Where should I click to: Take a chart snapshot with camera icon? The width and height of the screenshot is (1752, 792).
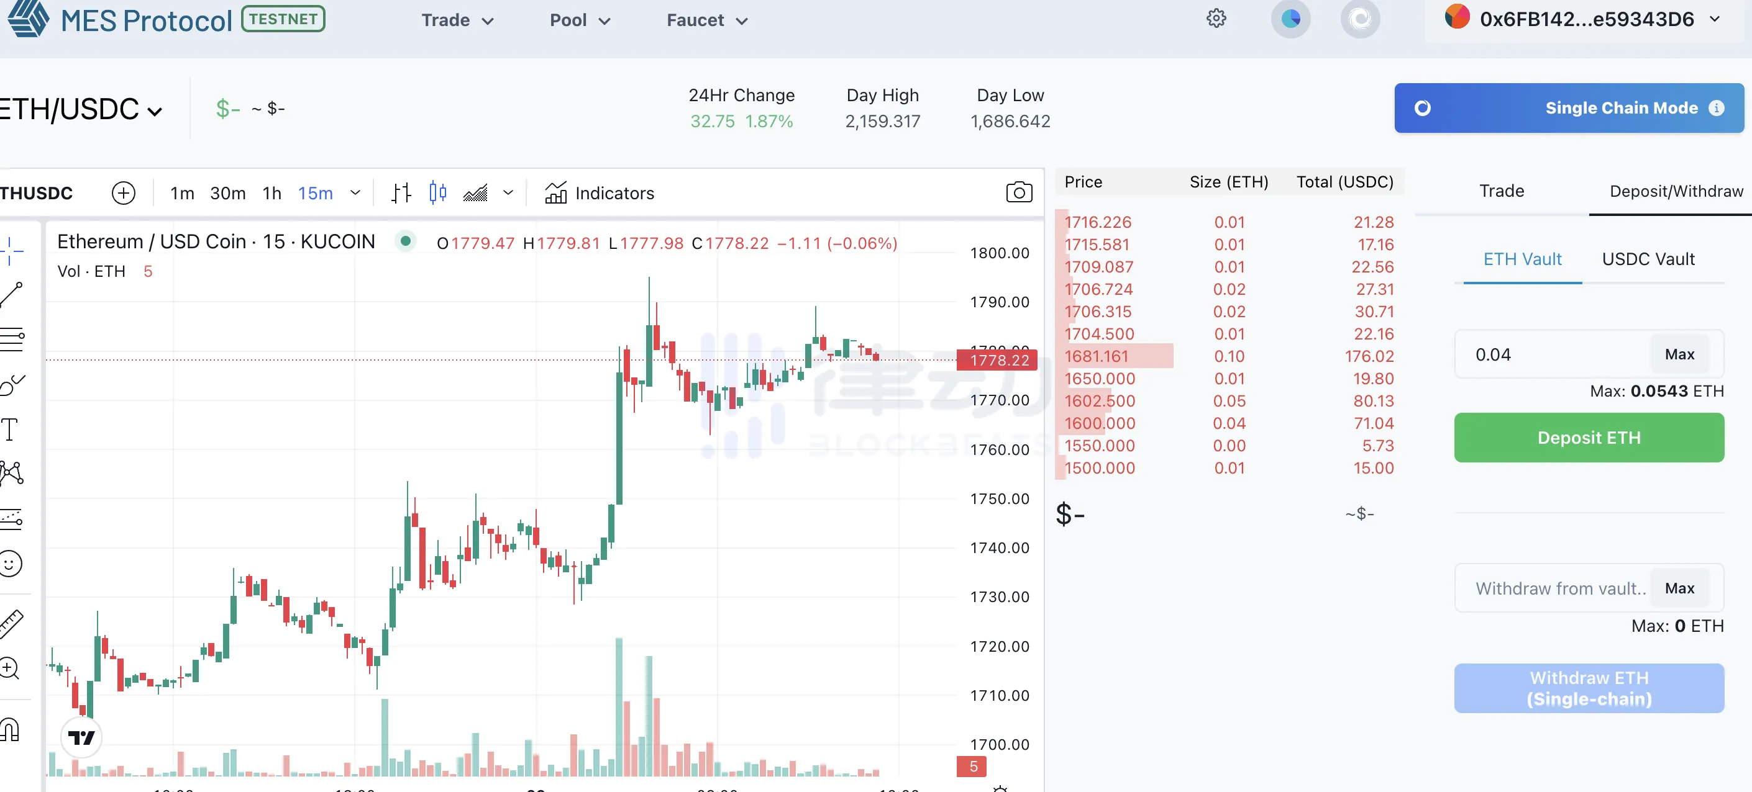(1019, 193)
